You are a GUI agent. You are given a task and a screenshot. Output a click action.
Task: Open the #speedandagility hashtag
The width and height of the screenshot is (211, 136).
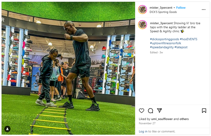click(162, 47)
